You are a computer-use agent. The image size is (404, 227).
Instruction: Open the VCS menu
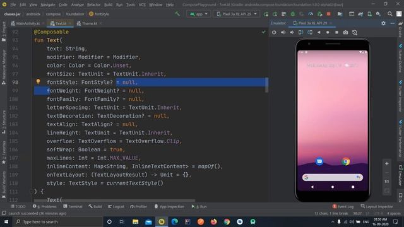point(142,4)
